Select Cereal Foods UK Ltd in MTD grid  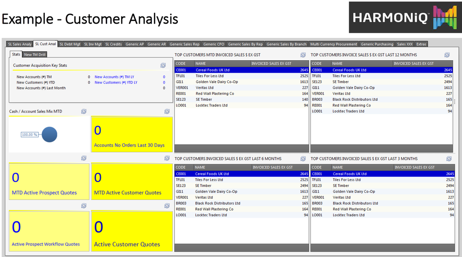point(242,70)
